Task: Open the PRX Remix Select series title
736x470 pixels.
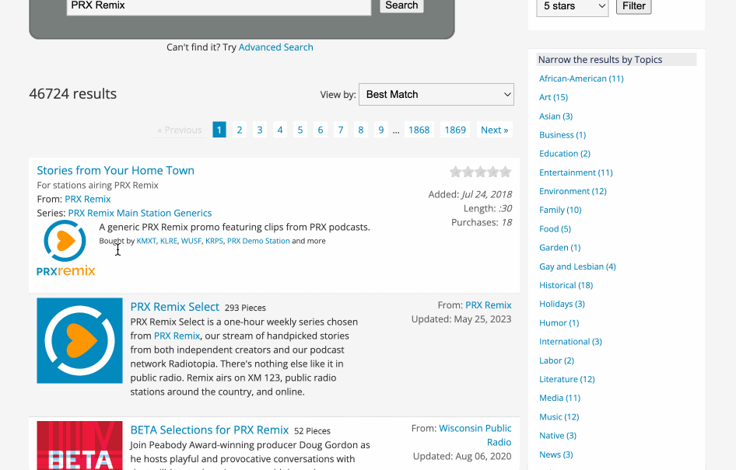Action: click(x=174, y=307)
